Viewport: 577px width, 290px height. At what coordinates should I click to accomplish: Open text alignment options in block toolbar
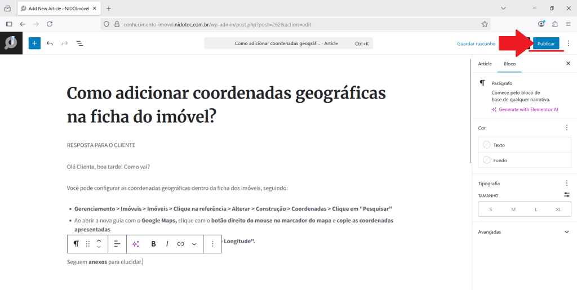(117, 244)
